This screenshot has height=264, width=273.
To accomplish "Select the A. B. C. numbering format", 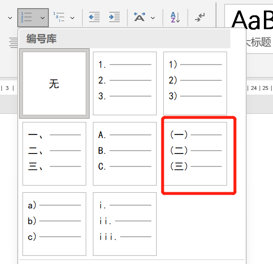I will (x=125, y=154).
